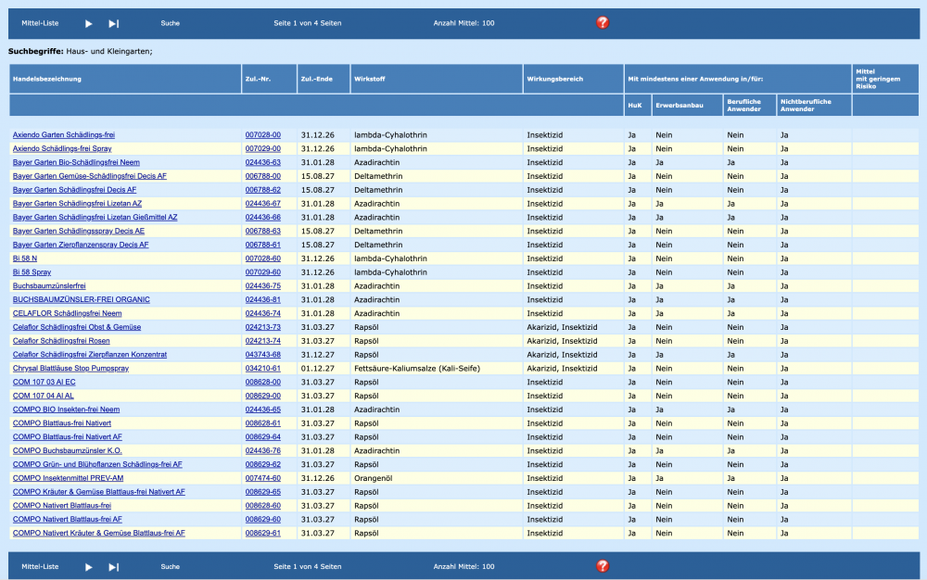This screenshot has width=927, height=580.
Task: Open approval number 008628-00
Action: 263,382
